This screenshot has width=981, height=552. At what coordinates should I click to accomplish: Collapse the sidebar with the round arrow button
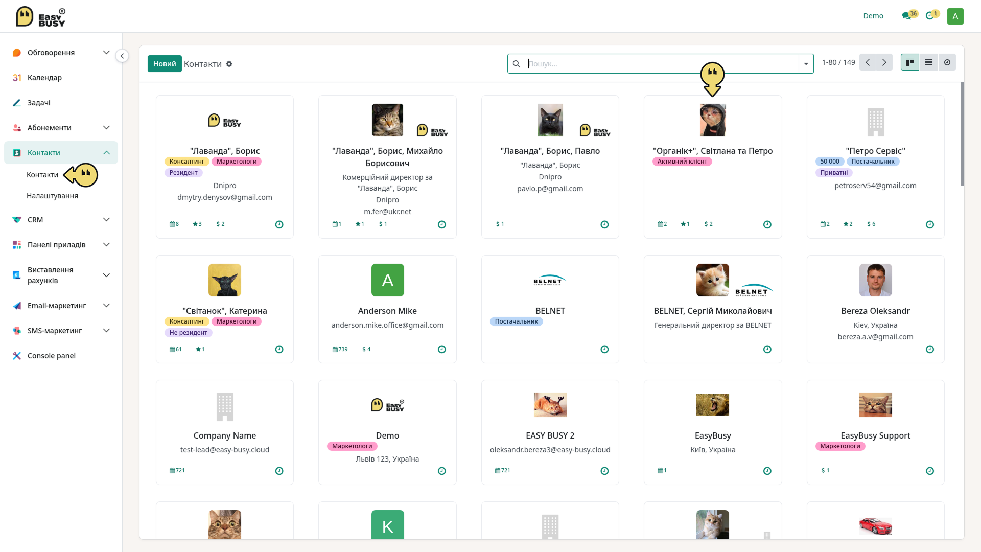pos(122,56)
